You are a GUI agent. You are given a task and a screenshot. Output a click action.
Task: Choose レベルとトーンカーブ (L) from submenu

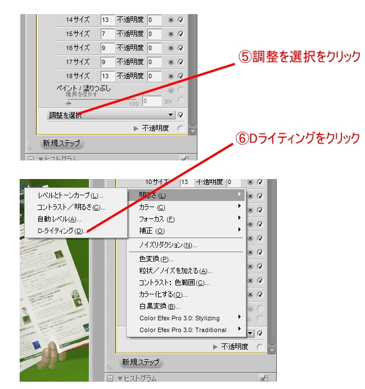click(76, 195)
